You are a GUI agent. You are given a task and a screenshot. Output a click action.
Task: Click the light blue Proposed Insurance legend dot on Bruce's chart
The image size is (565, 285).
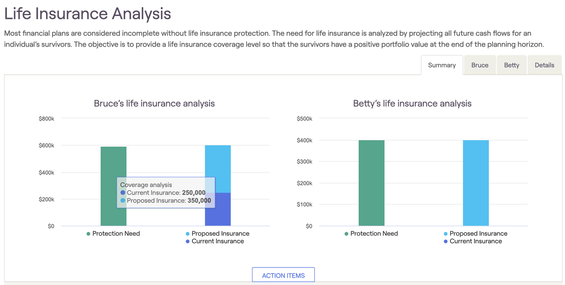tap(187, 234)
